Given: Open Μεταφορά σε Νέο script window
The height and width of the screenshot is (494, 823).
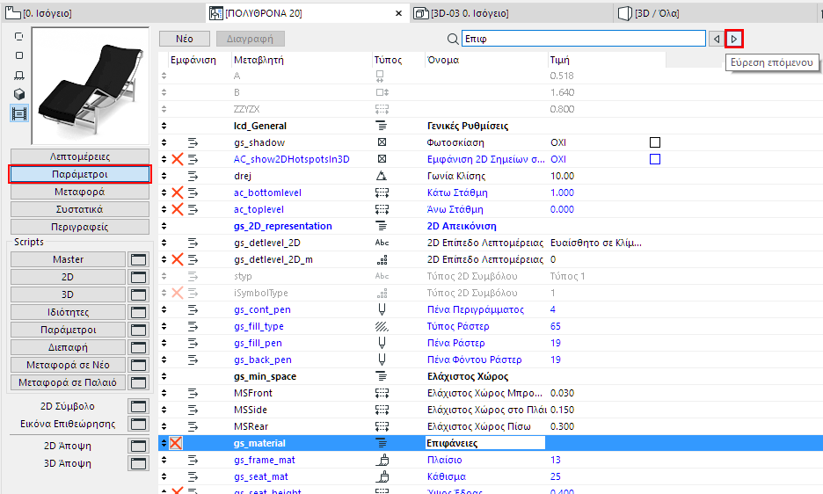Looking at the screenshot, I should pos(138,365).
